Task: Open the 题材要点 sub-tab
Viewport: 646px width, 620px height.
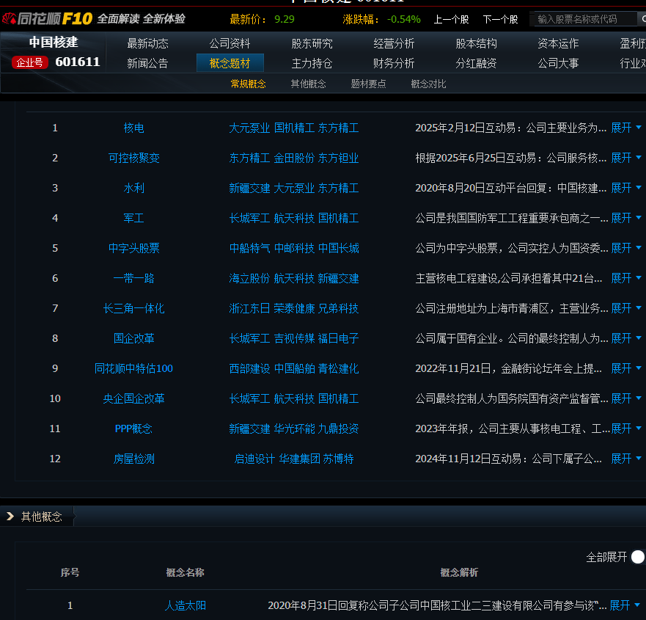Action: point(368,84)
